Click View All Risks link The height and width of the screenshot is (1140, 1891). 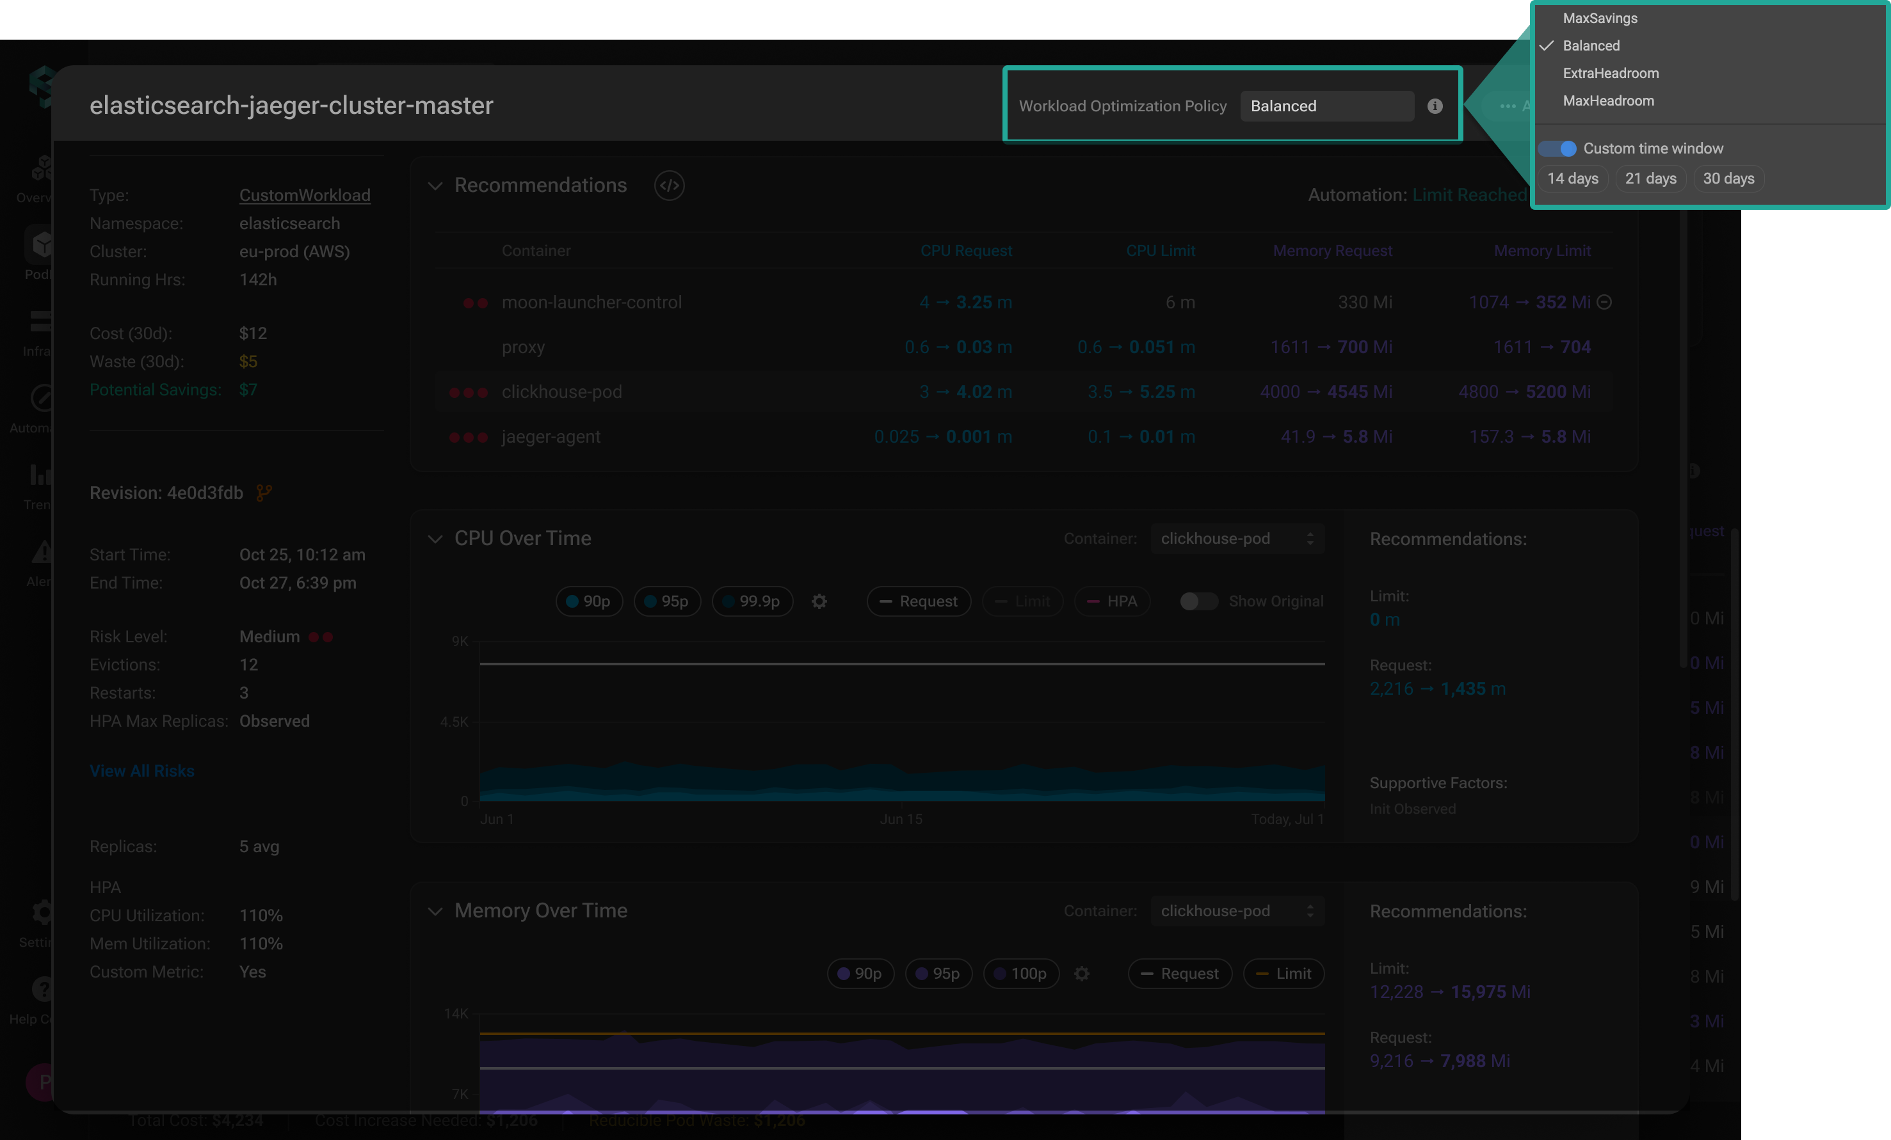pyautogui.click(x=142, y=771)
